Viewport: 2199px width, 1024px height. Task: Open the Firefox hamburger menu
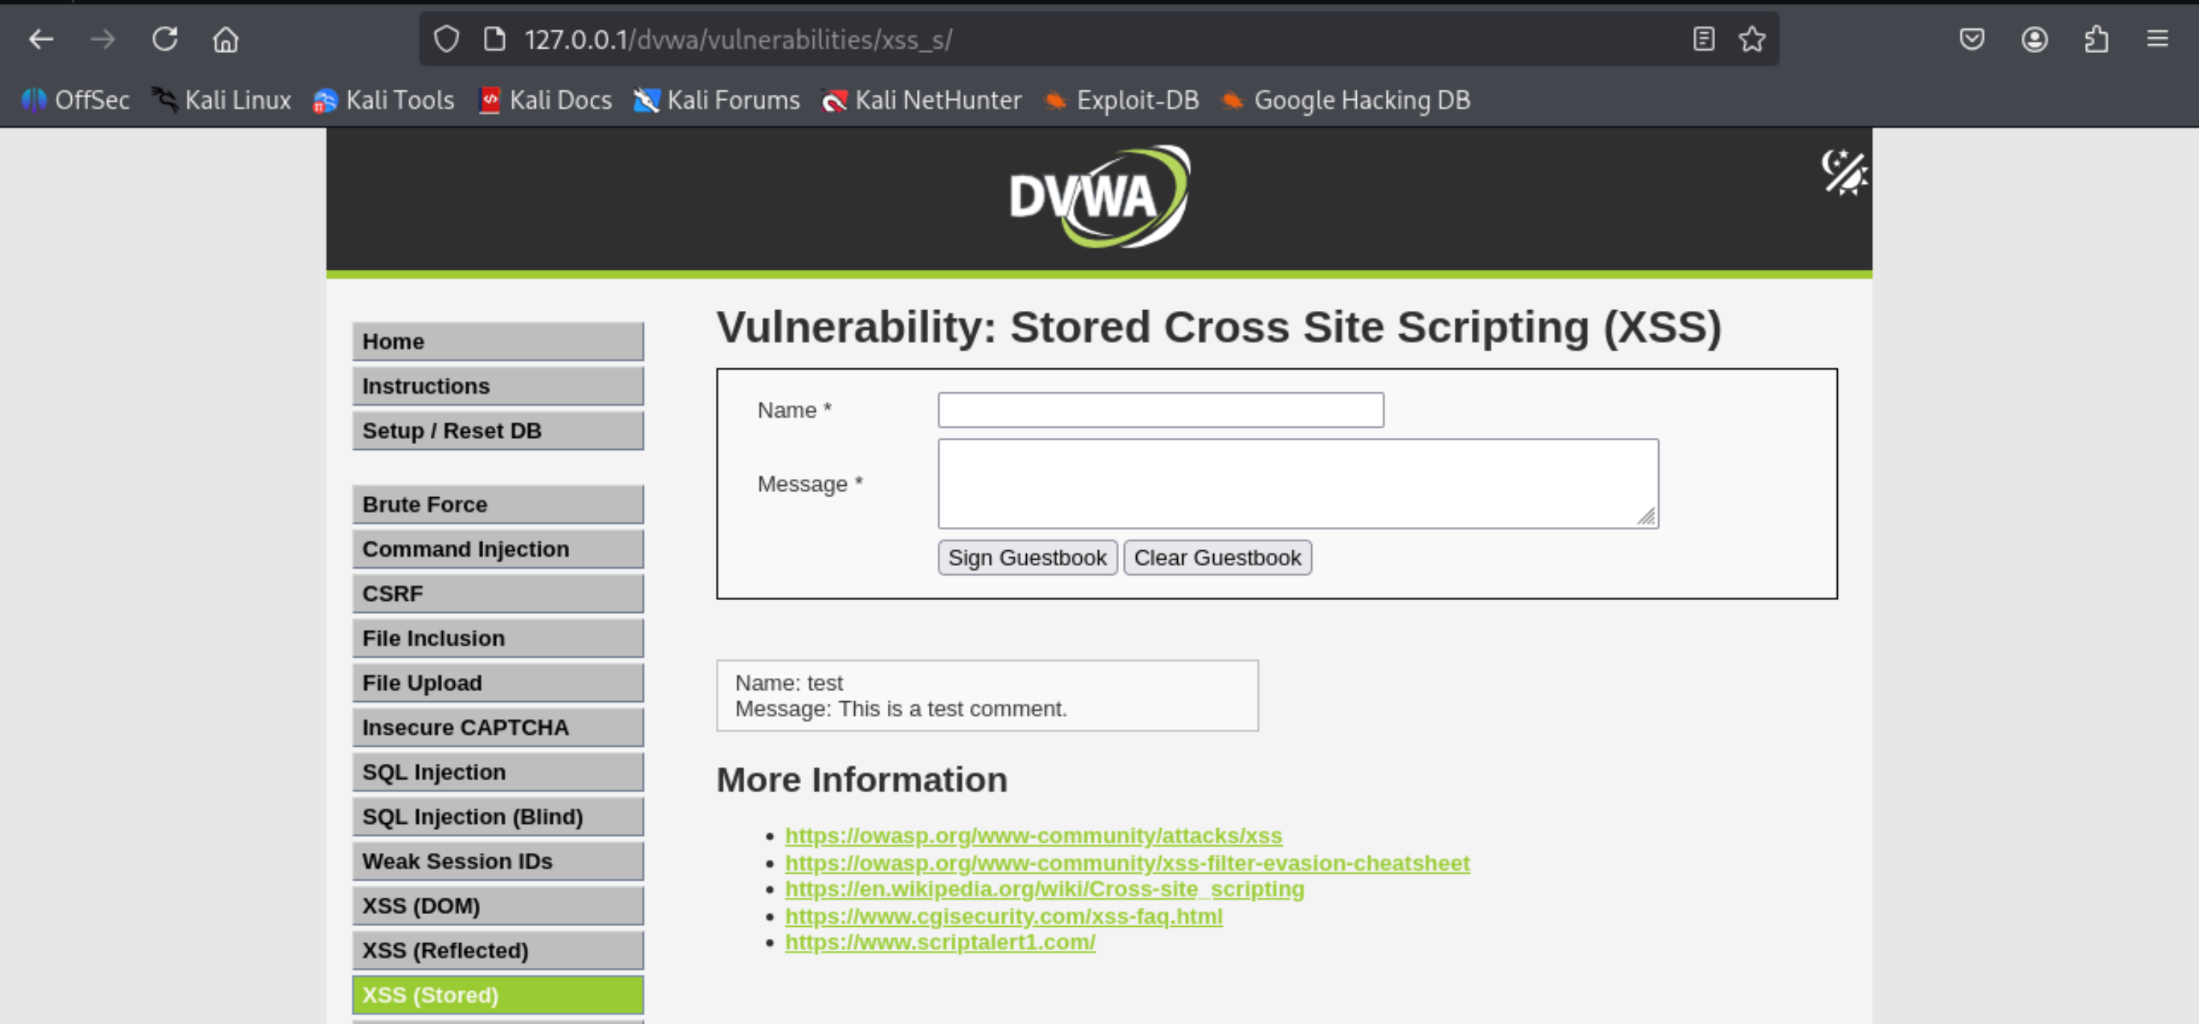pos(2157,40)
